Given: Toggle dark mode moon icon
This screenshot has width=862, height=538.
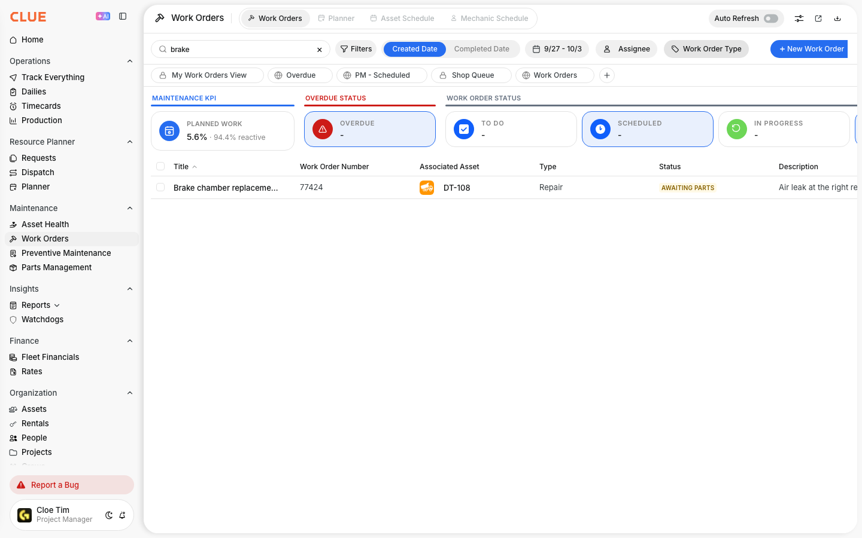Looking at the screenshot, I should 109,515.
